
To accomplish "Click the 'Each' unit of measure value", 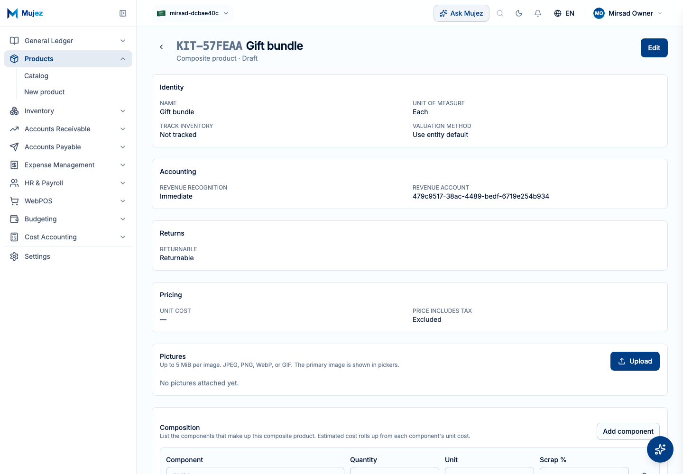I will click(420, 112).
